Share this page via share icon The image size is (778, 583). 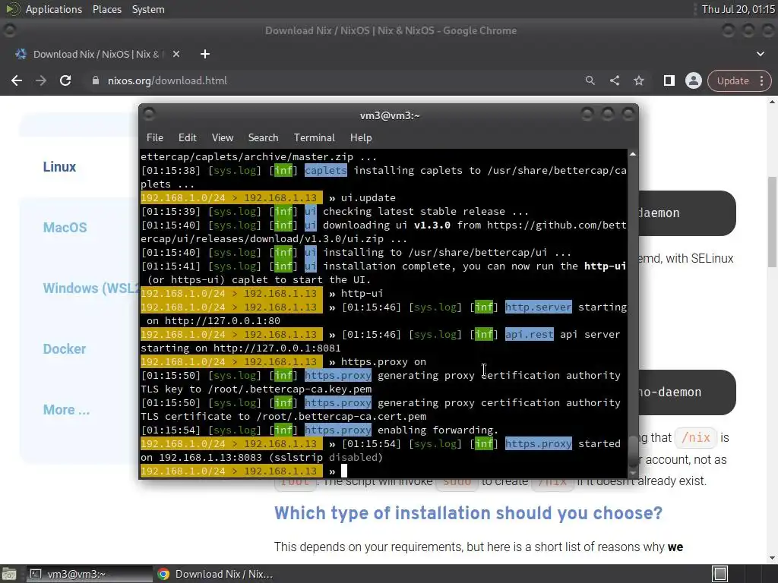614,80
